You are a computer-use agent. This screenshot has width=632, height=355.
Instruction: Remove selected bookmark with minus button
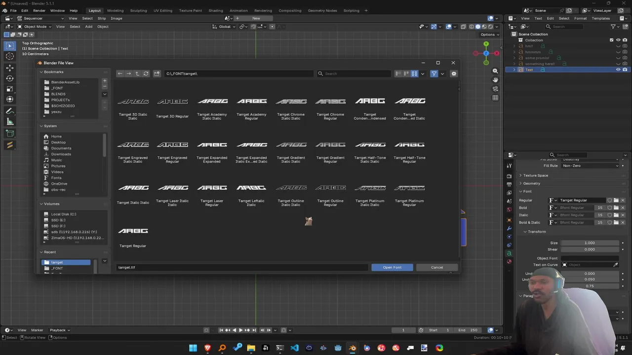105,86
